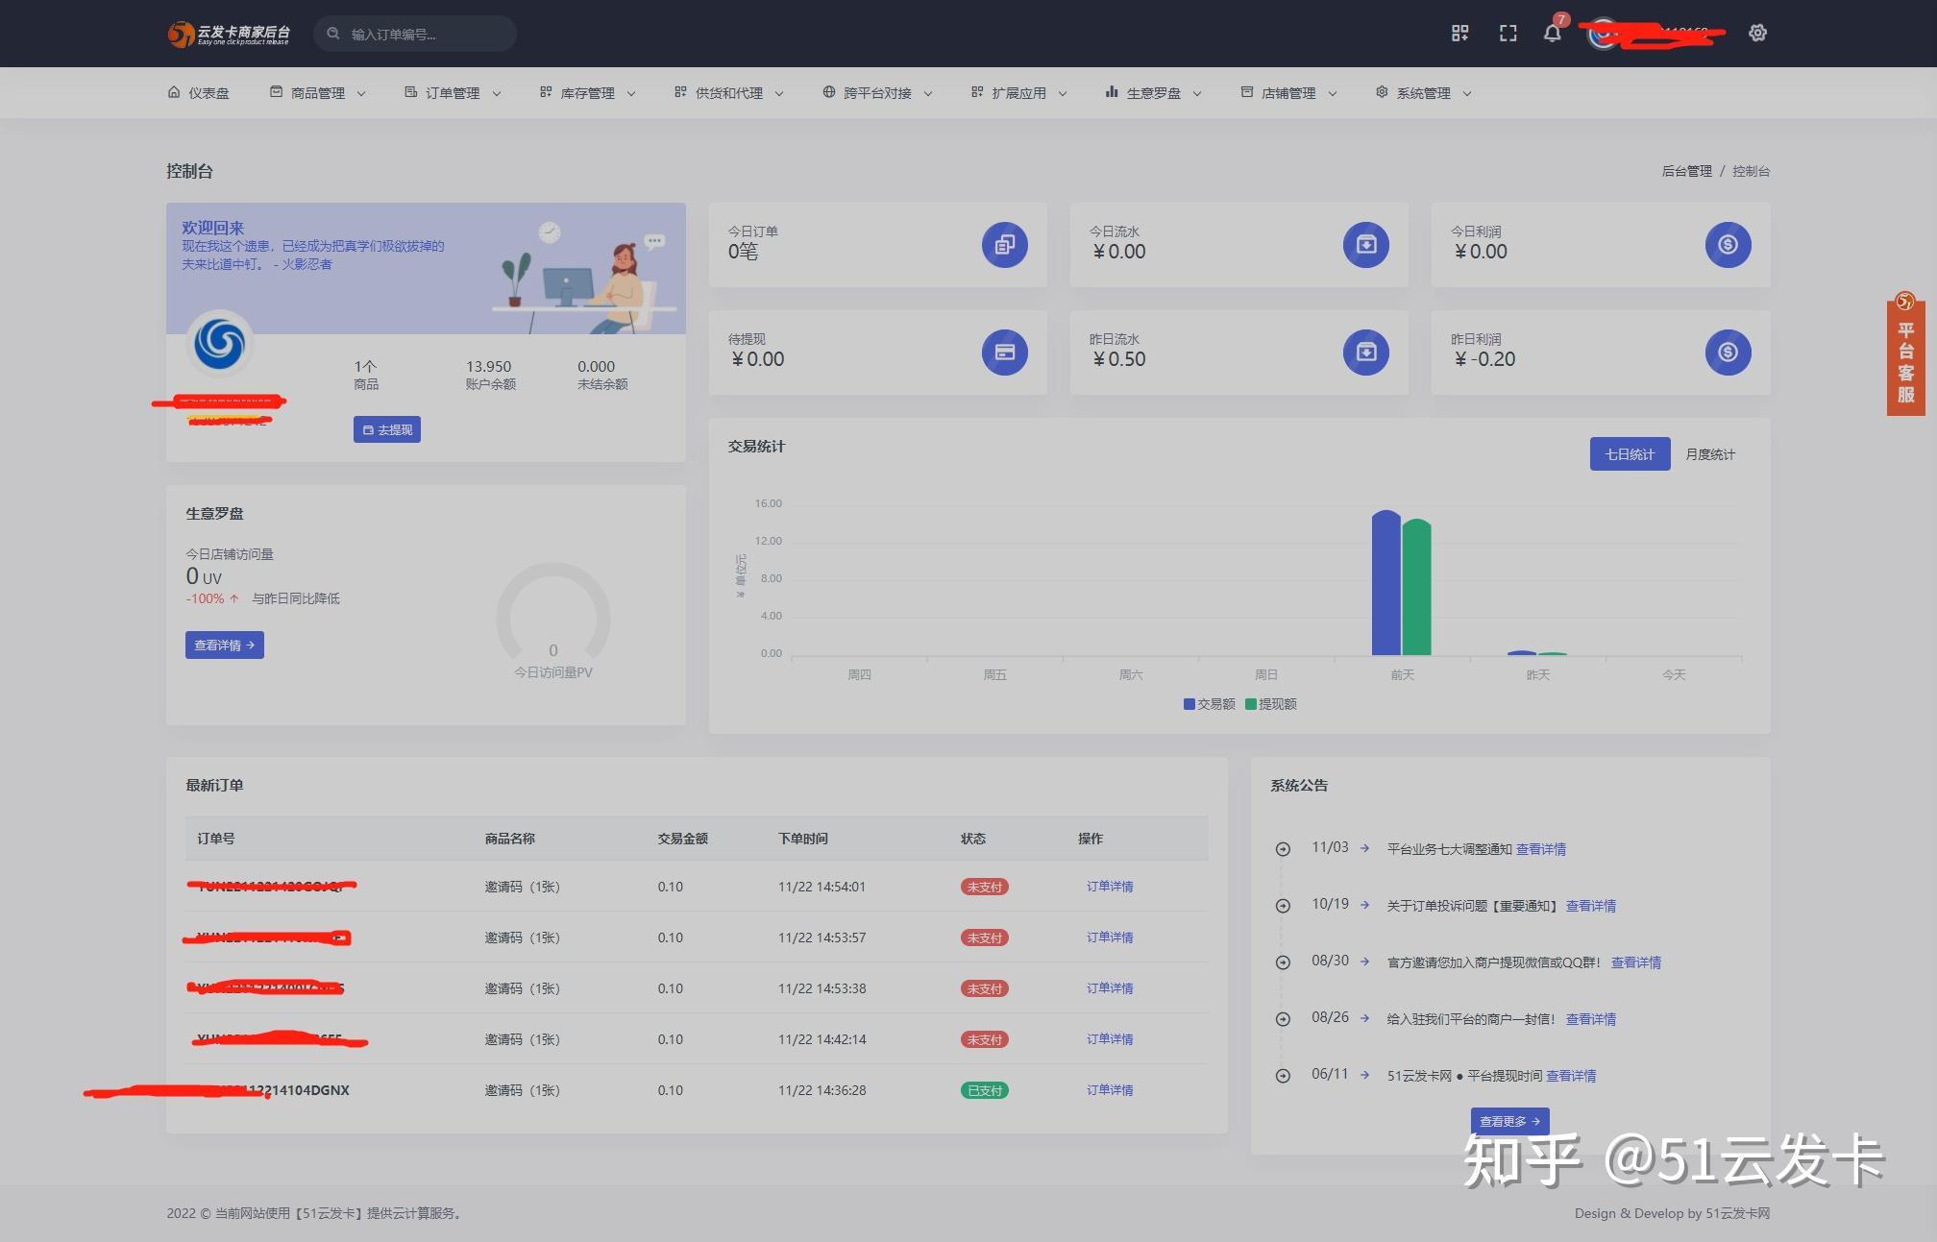The width and height of the screenshot is (1937, 1242).
Task: Expand the 订单管理 dropdown menu
Action: point(453,93)
